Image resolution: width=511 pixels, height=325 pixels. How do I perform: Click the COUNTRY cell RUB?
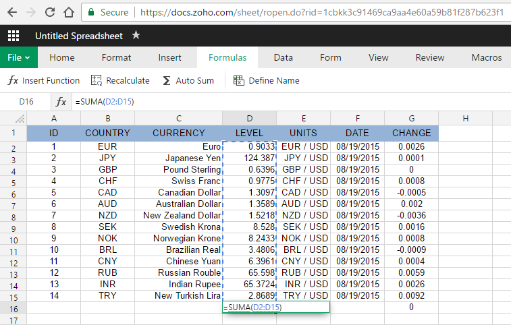(x=107, y=273)
